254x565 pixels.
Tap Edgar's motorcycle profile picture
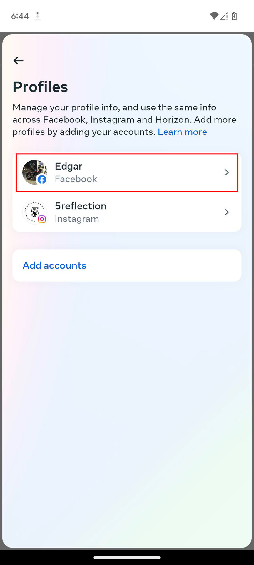tap(33, 171)
